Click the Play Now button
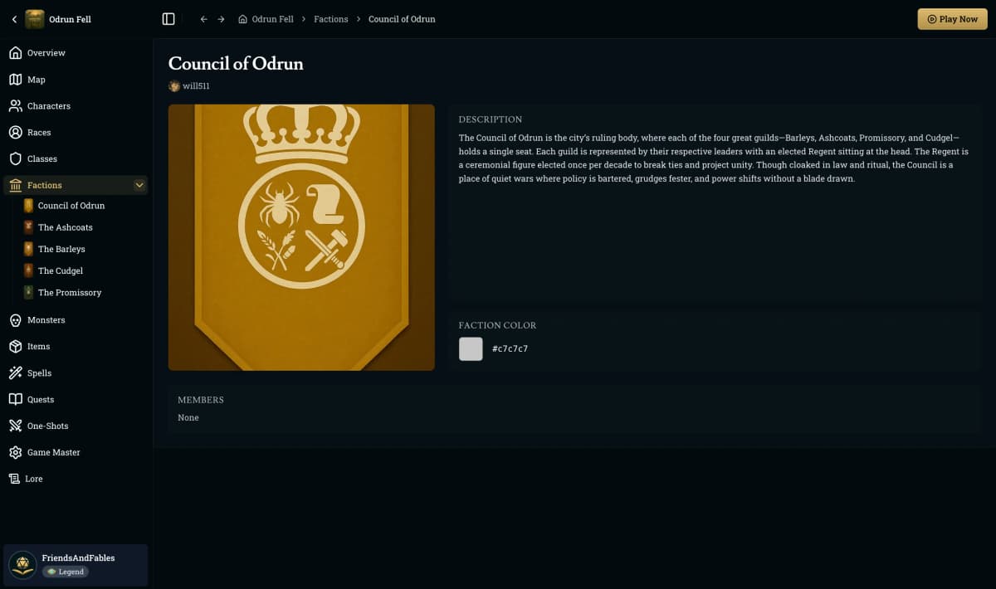The width and height of the screenshot is (996, 589). (952, 19)
